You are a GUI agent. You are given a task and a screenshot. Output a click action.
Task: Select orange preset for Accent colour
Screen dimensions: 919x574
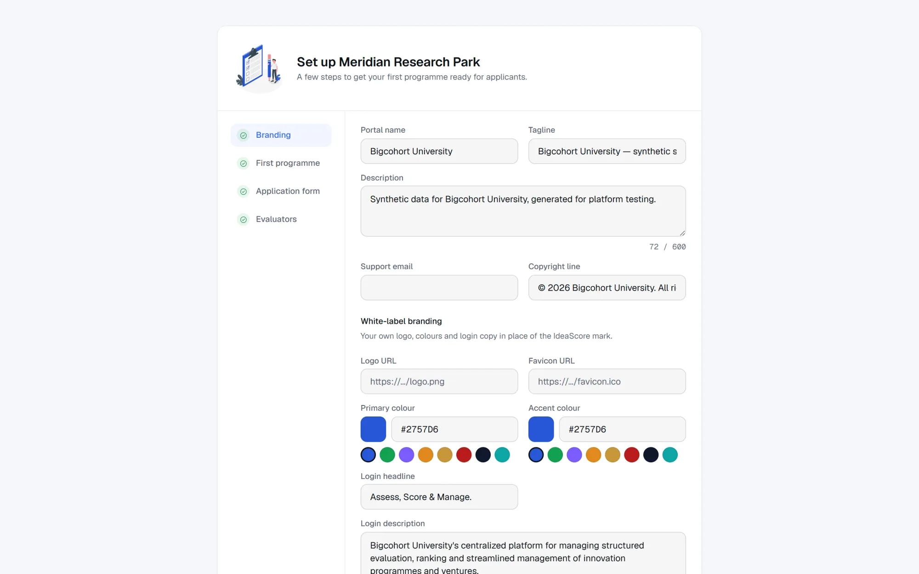point(593,455)
